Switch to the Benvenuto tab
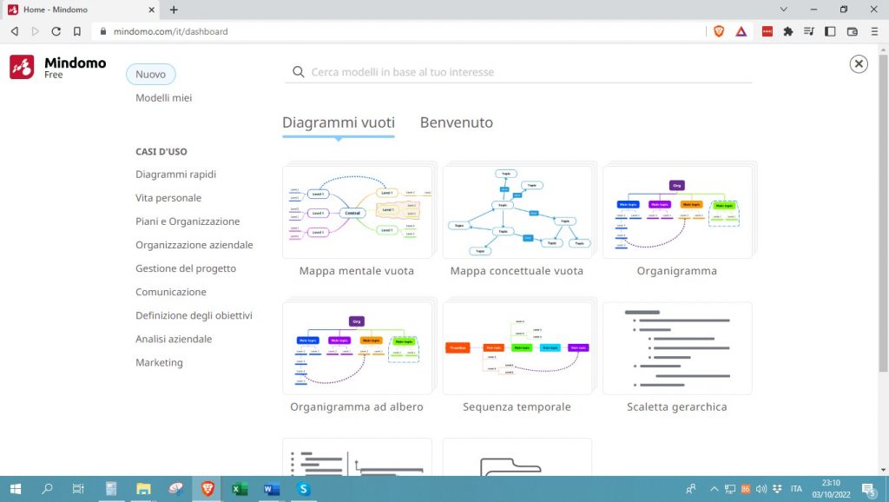The height and width of the screenshot is (502, 889). click(456, 122)
